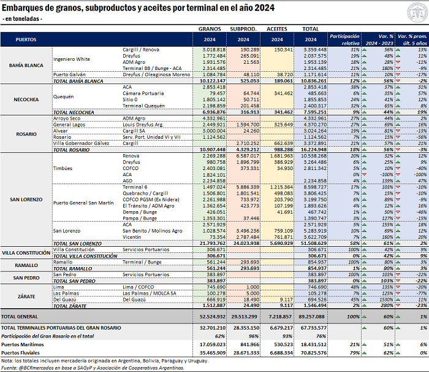This screenshot has width=429, height=372.
Task: Select the GRANOS column heading
Action: pyautogui.click(x=210, y=29)
